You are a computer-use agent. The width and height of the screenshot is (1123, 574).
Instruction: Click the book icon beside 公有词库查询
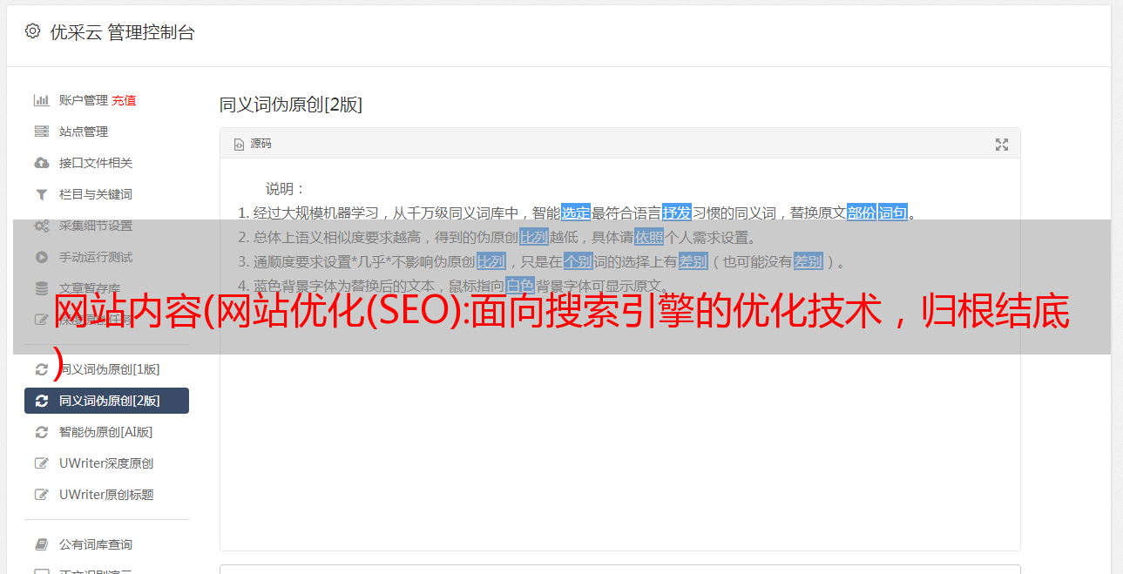[x=41, y=544]
